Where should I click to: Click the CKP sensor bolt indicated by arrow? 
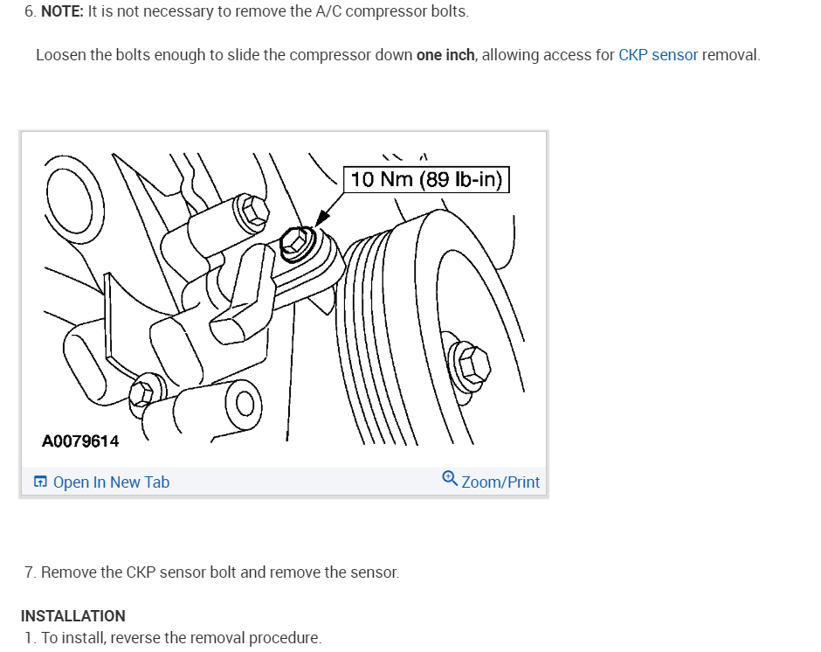click(295, 243)
